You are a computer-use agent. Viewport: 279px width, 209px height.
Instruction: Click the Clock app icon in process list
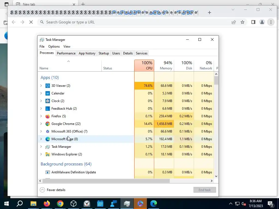point(47,101)
